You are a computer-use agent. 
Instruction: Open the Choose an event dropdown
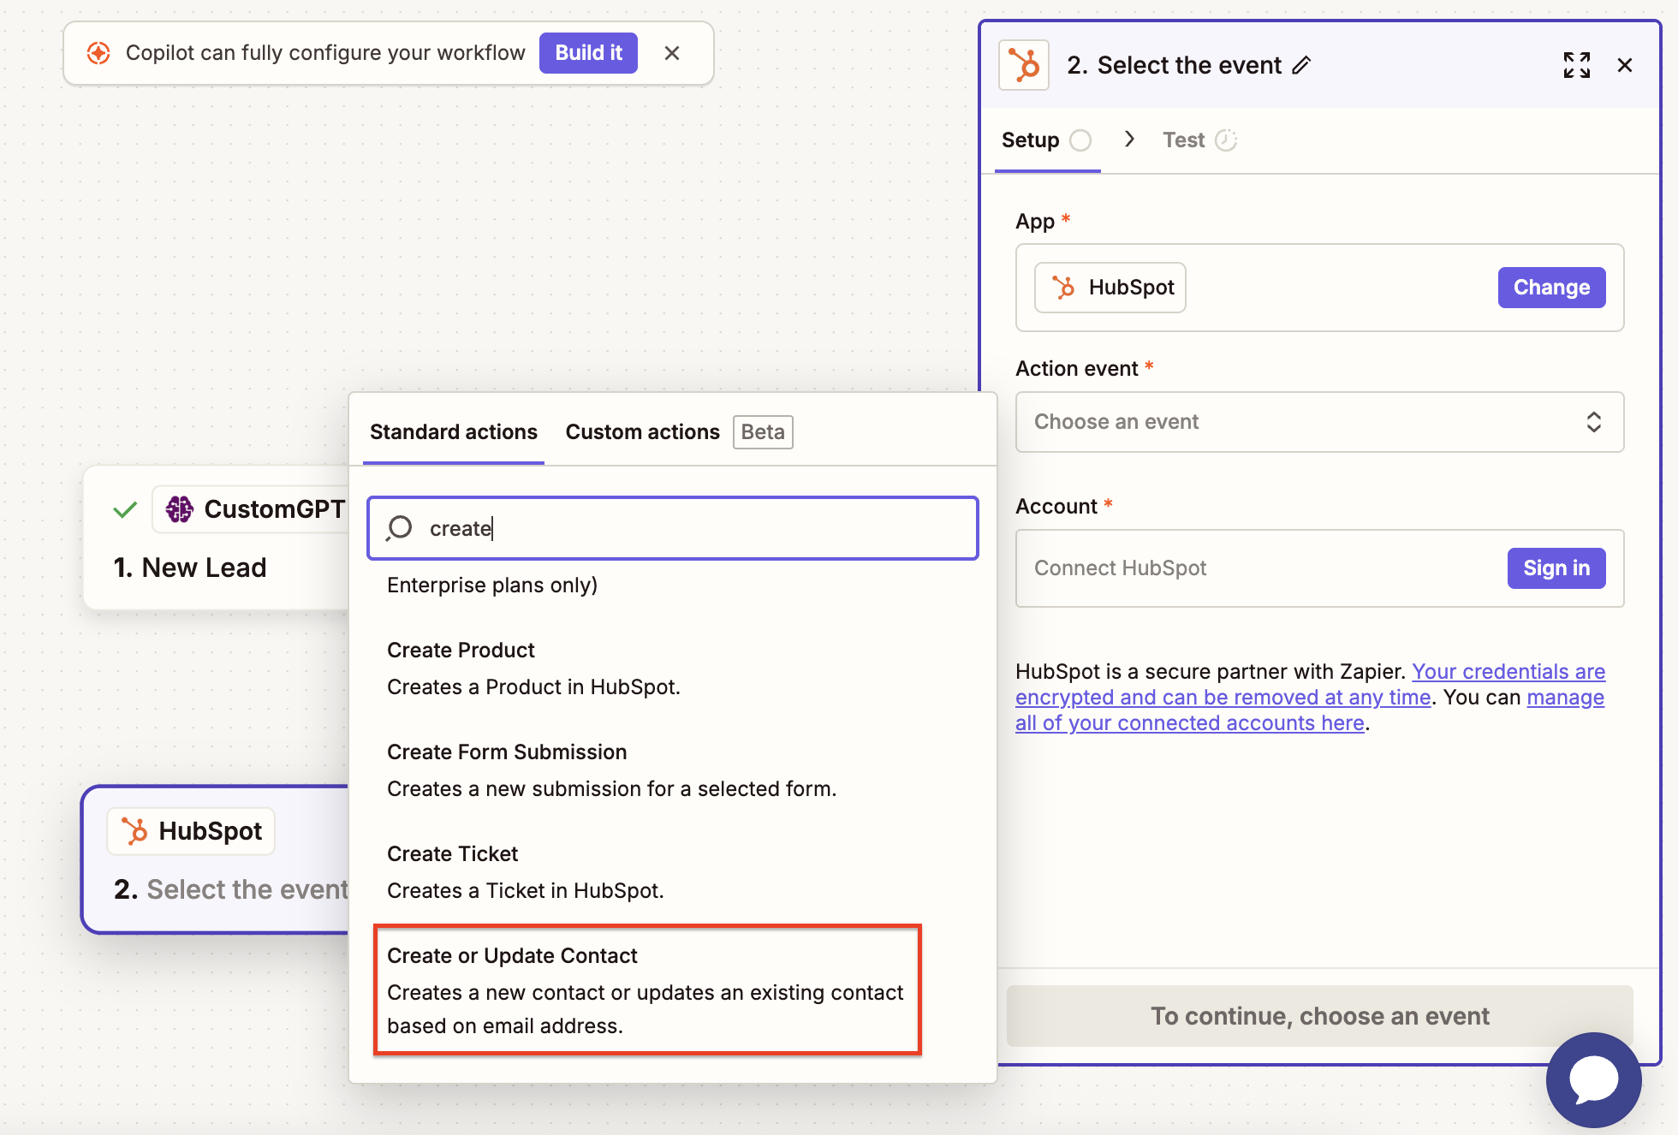point(1318,422)
